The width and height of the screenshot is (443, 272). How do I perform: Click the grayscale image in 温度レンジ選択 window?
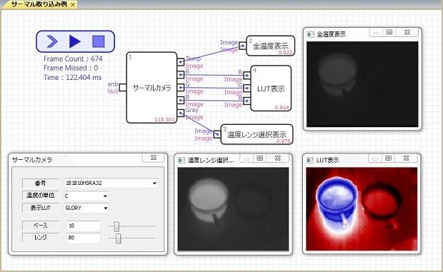pos(233,209)
